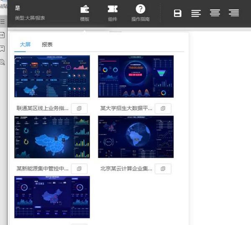
Task: Apply left alignment in the toolbar
Action: tap(196, 13)
